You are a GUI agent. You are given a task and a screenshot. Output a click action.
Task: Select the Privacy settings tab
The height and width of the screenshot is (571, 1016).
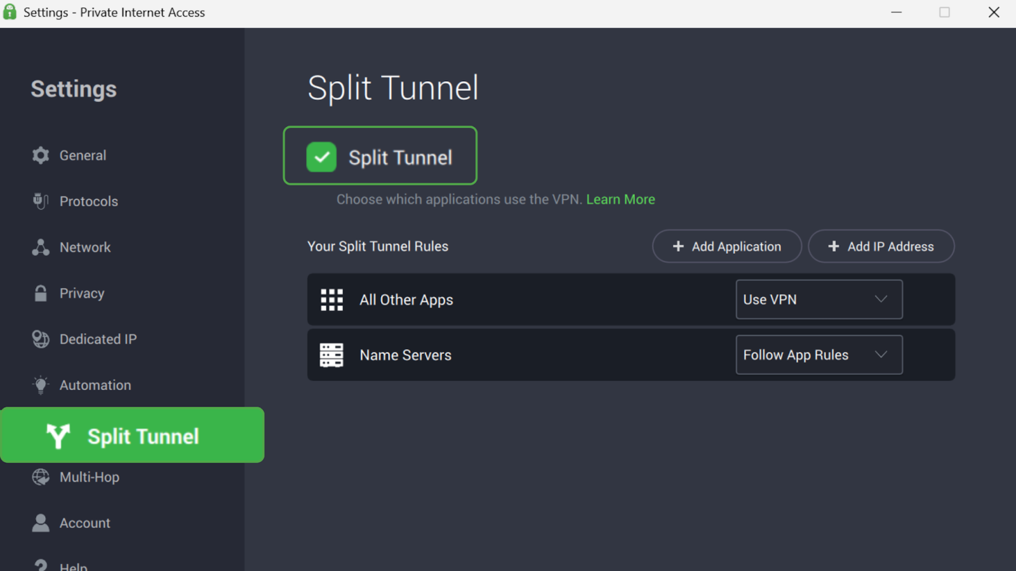click(x=82, y=293)
